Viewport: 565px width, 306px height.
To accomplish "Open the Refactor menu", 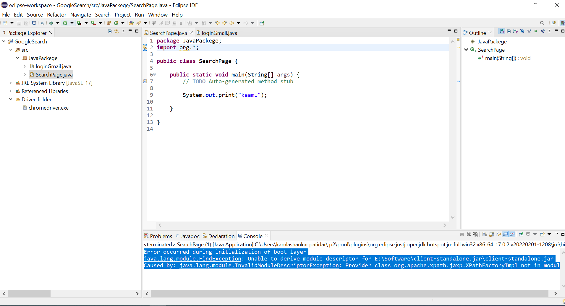I will [x=56, y=15].
